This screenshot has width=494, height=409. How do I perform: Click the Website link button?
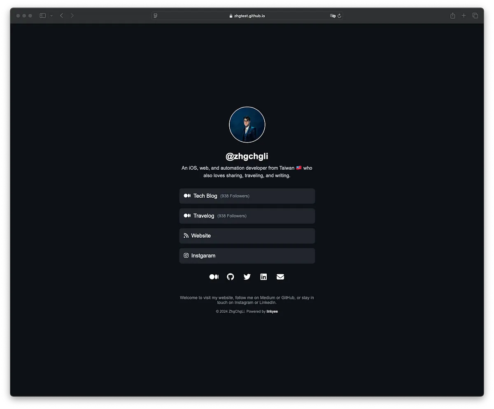[x=247, y=236]
